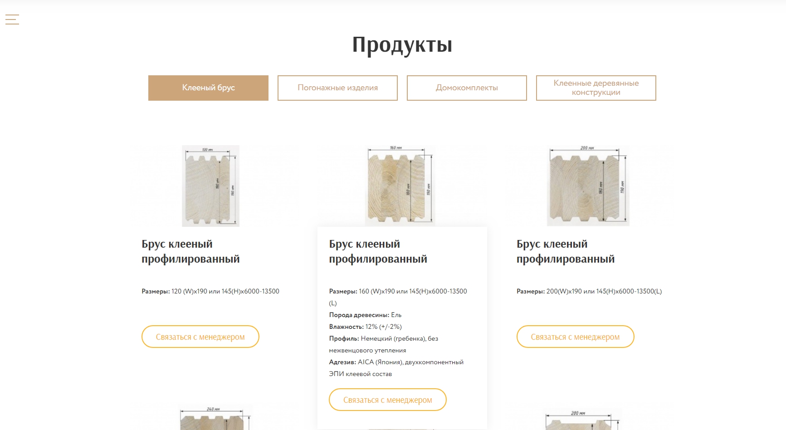Select the "Клееный брус" tab
The height and width of the screenshot is (430, 786).
pyautogui.click(x=208, y=88)
